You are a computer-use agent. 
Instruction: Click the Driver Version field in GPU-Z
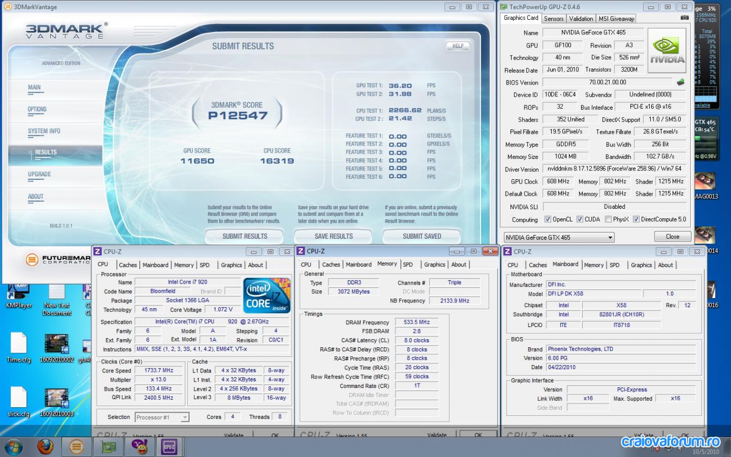[615, 169]
